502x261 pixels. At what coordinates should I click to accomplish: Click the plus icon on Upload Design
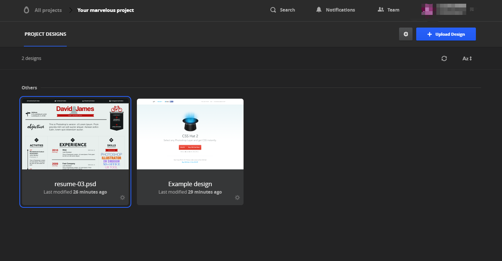430,34
